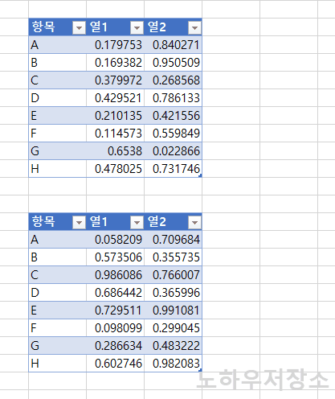
Task: Select cell with value 0.840271
Action: pos(174,45)
